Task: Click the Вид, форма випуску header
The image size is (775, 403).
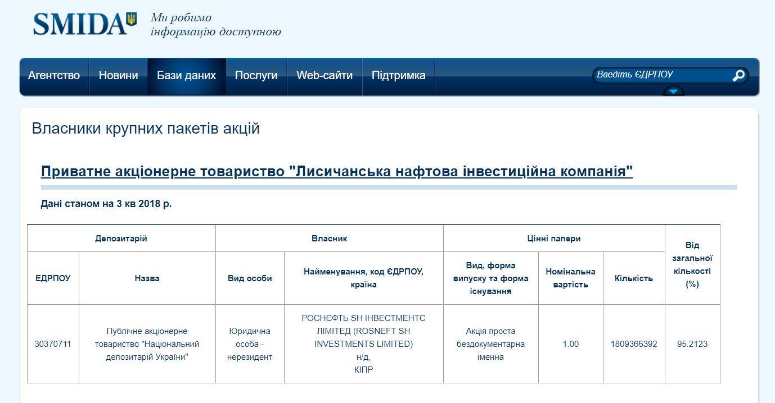Action: pyautogui.click(x=491, y=278)
